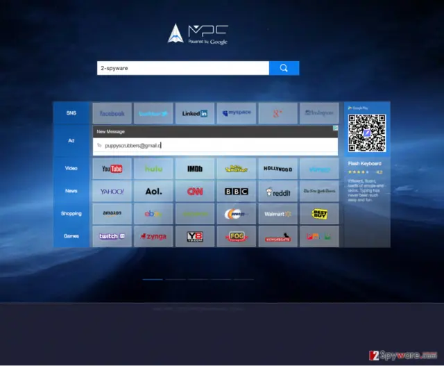The image size is (444, 366).
Task: Open the green logo Shopping tile
Action: [195, 214]
